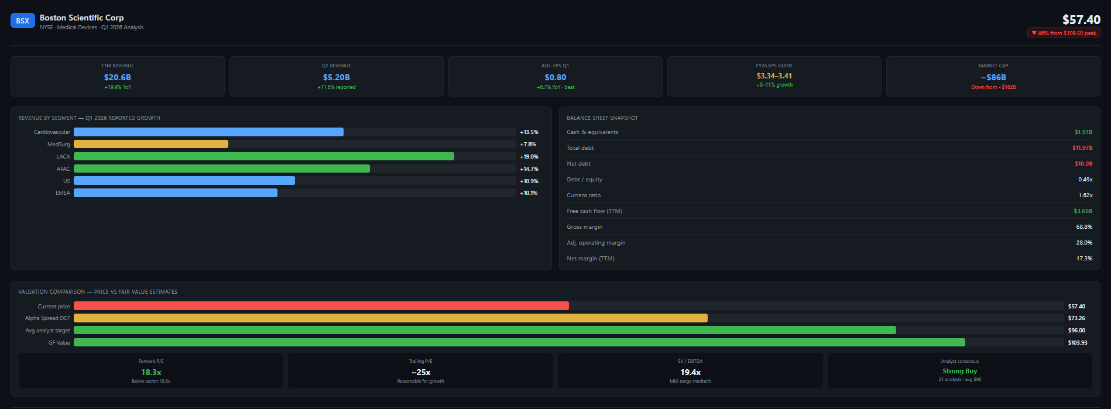Click the Balance Sheet Snapshot heading
Screen dimensions: 1111x409
click(602, 118)
